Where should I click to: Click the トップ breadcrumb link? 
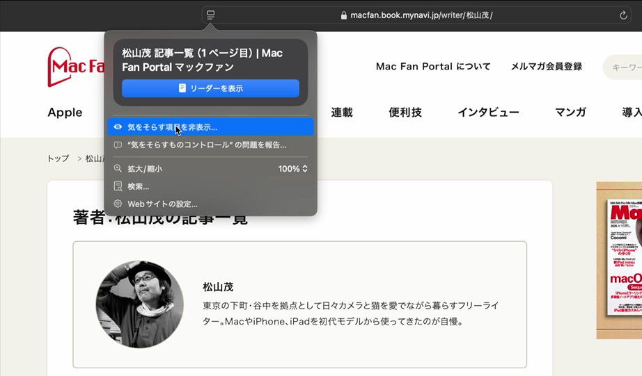tap(58, 158)
